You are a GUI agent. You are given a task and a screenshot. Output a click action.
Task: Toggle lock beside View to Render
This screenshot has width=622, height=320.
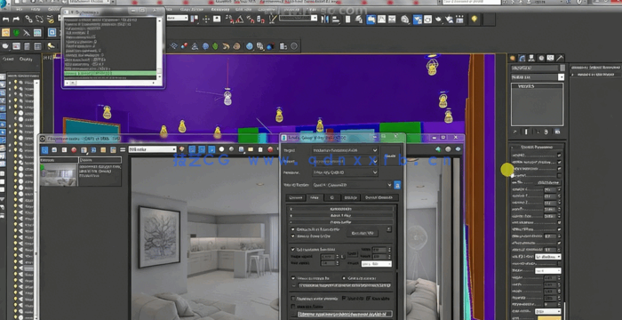(397, 185)
